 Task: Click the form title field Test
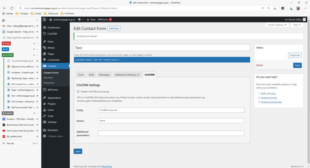coord(162,48)
